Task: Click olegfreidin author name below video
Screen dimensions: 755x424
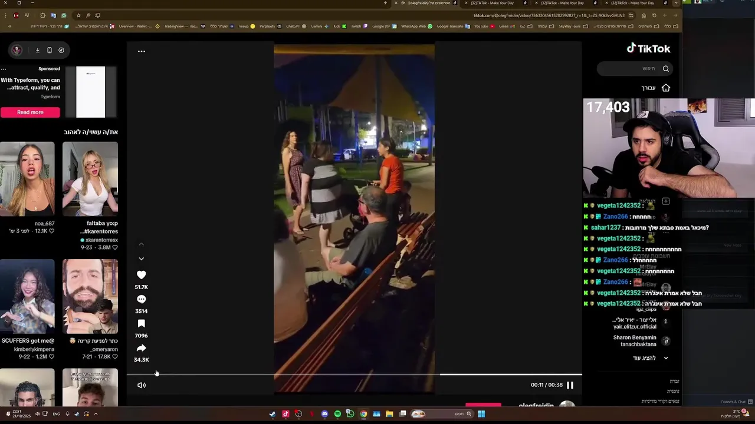Action: click(536, 406)
